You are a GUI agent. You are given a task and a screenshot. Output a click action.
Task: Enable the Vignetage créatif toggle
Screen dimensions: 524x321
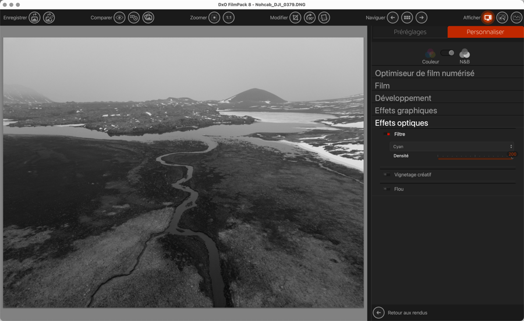pyautogui.click(x=387, y=175)
